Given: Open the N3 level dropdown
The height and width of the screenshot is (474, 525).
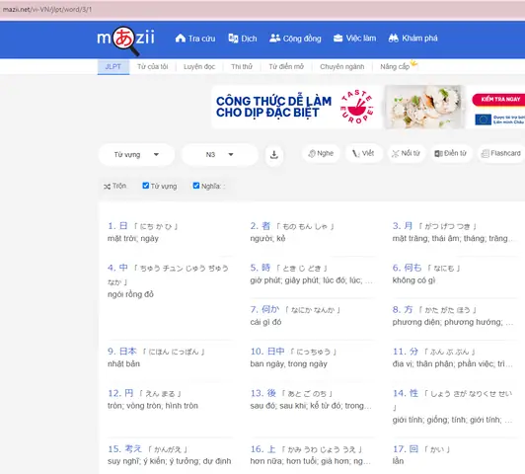Looking at the screenshot, I should [x=220, y=155].
